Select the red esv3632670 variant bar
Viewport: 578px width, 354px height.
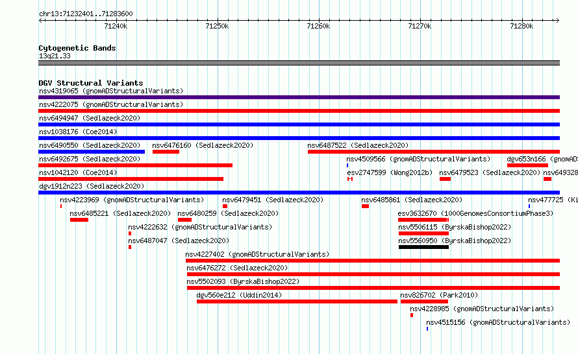click(x=423, y=220)
